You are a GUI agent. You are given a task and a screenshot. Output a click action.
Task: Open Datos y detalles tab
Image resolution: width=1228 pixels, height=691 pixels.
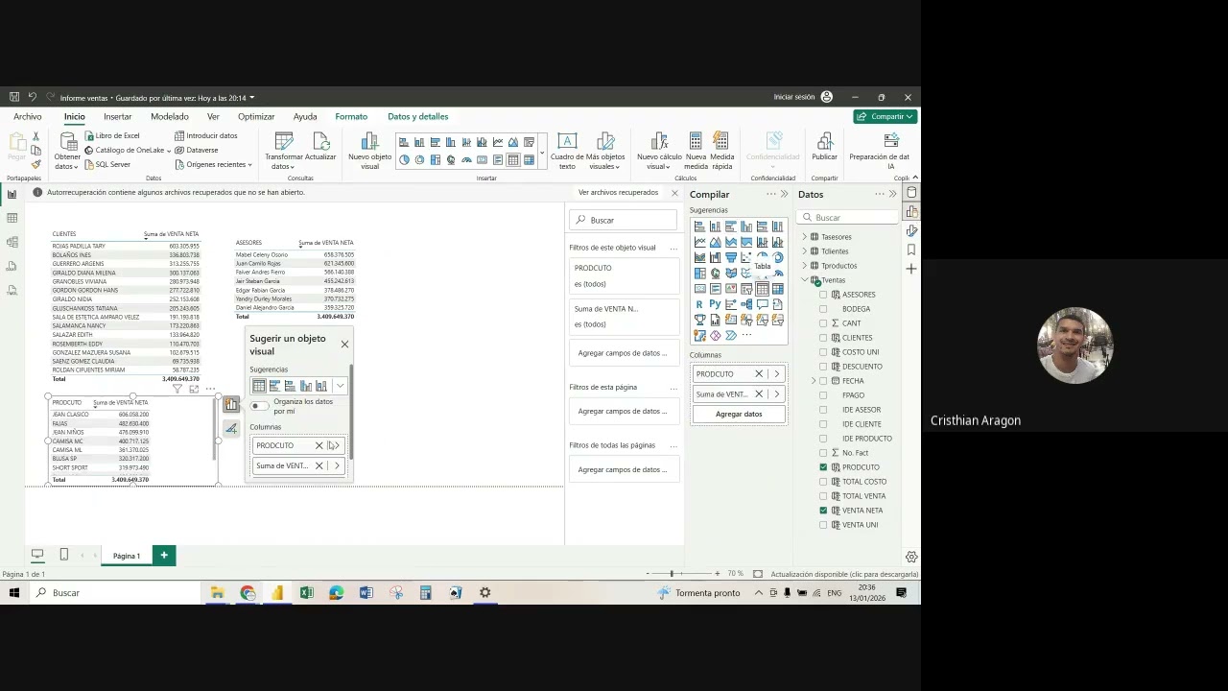pos(417,116)
